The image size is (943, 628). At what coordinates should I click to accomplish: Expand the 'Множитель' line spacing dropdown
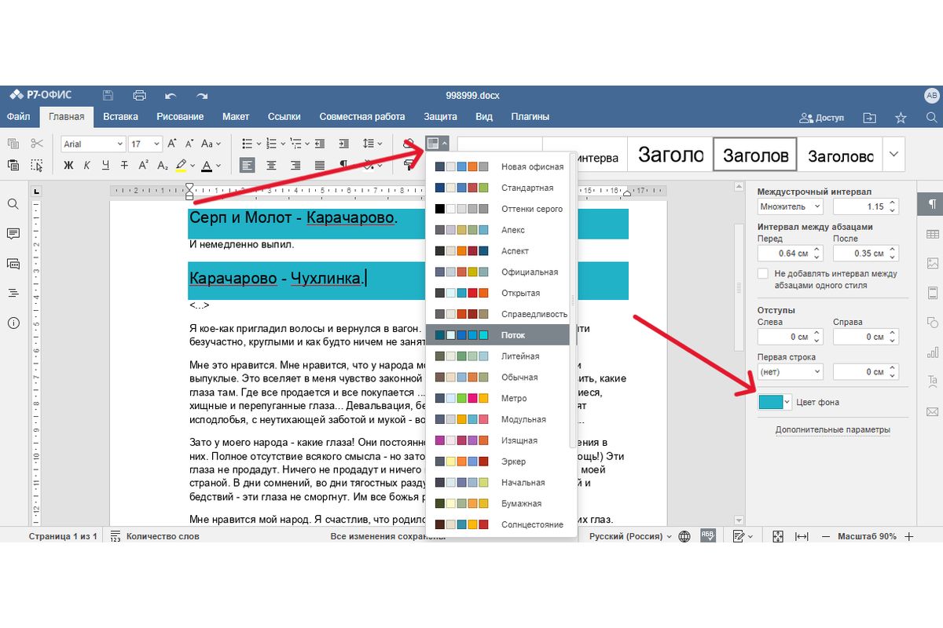pos(790,206)
